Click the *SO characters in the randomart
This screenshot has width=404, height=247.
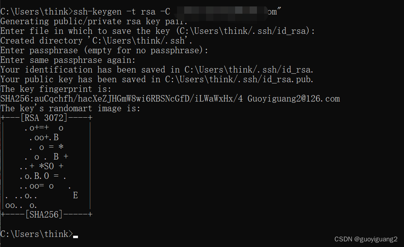pyautogui.click(x=46, y=166)
